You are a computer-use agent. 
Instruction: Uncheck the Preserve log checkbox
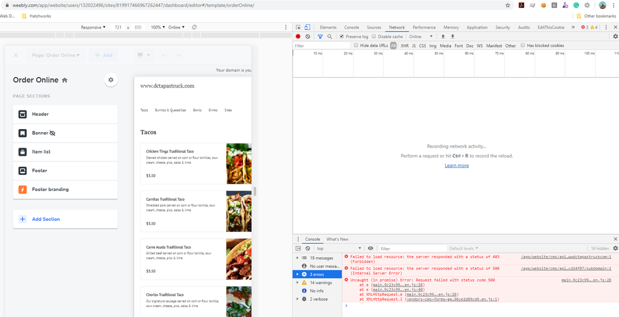tap(342, 37)
